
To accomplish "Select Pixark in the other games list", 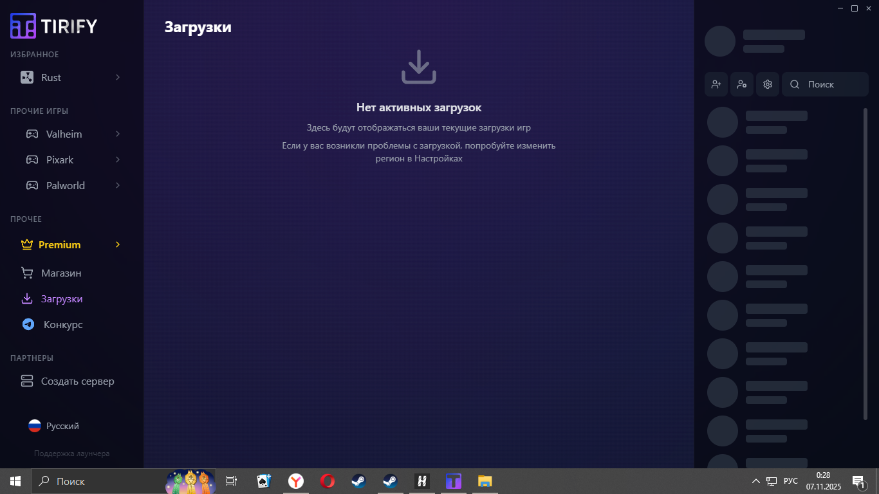I will (60, 160).
